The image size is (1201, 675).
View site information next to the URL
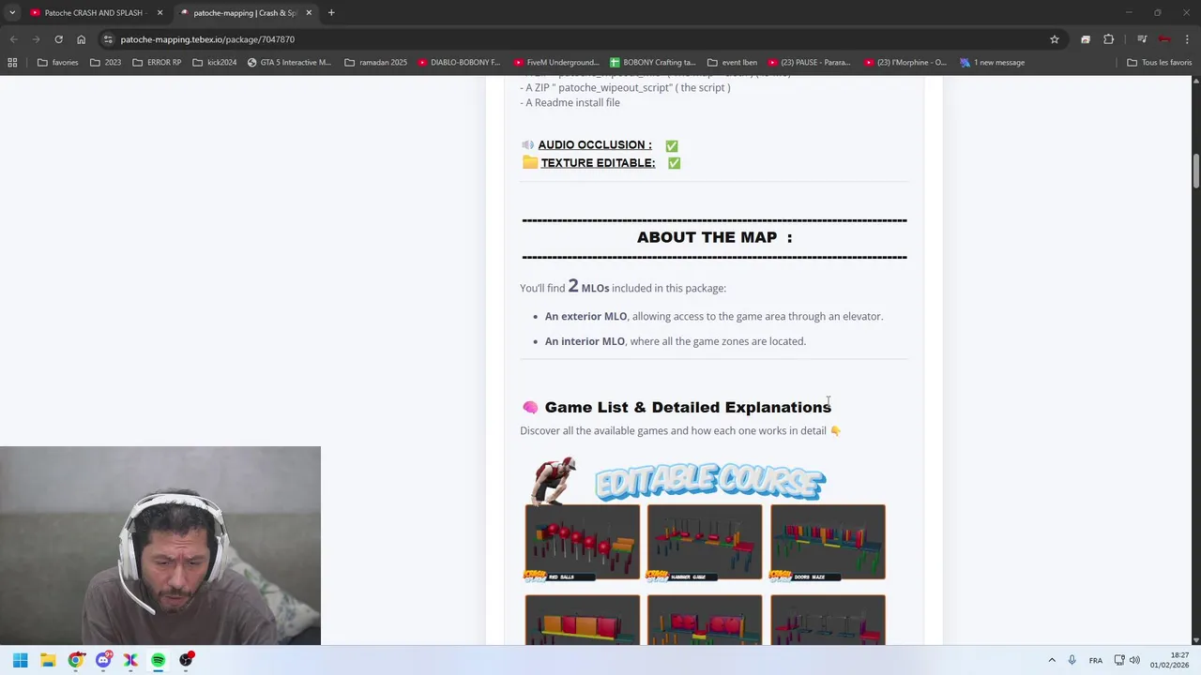coord(109,39)
